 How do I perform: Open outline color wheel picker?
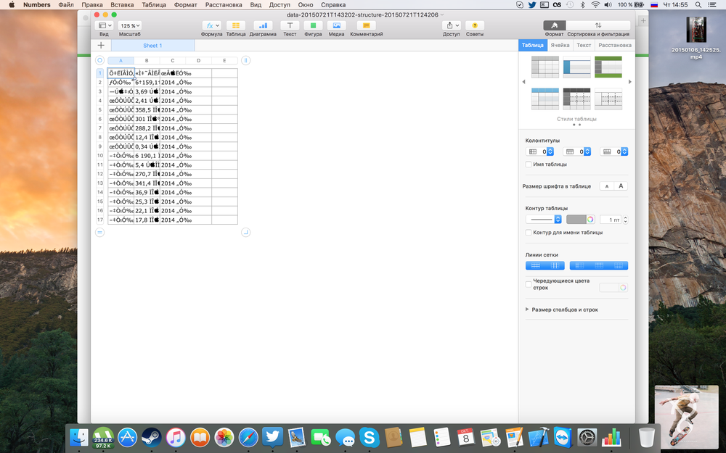[590, 220]
